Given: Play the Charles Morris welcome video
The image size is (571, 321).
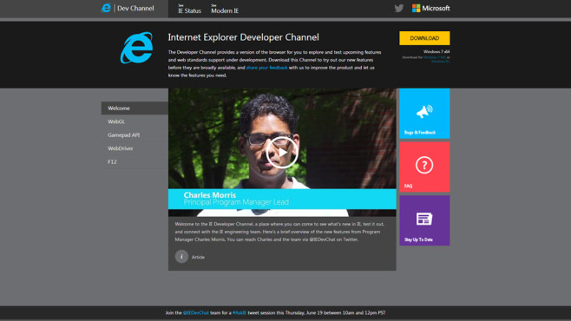Looking at the screenshot, I should (282, 153).
